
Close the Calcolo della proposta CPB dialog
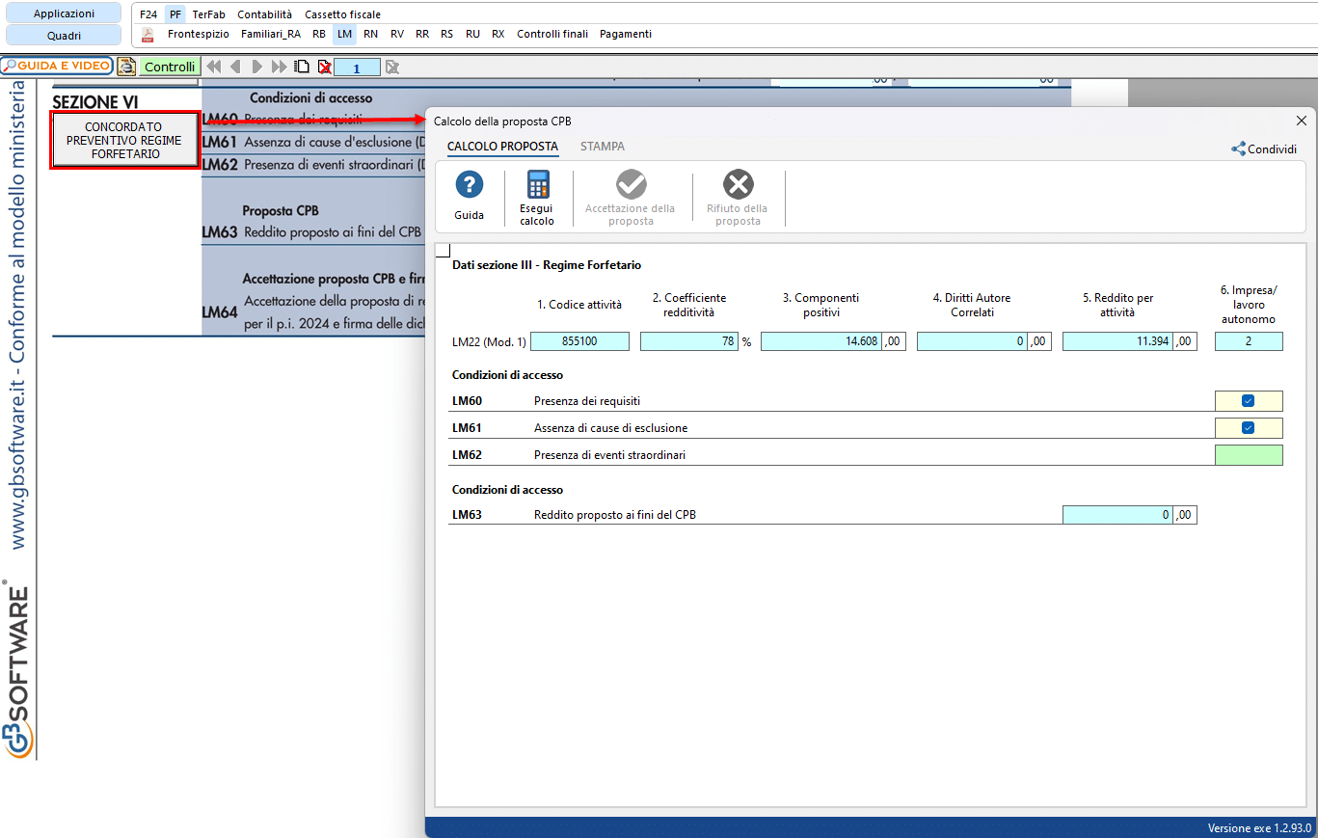click(1301, 121)
